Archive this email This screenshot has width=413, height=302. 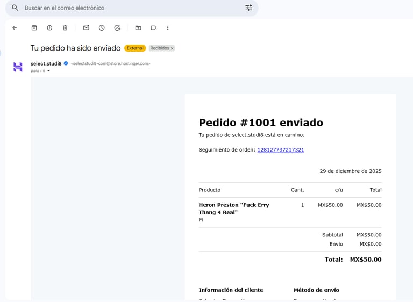34,27
